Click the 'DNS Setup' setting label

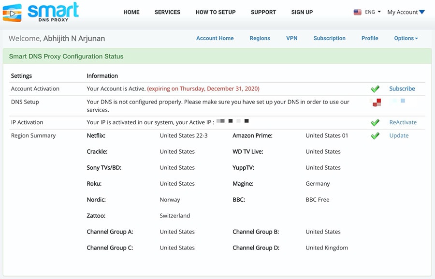(25, 102)
